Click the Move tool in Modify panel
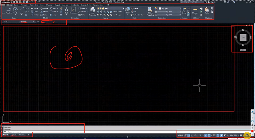 point(34,9)
